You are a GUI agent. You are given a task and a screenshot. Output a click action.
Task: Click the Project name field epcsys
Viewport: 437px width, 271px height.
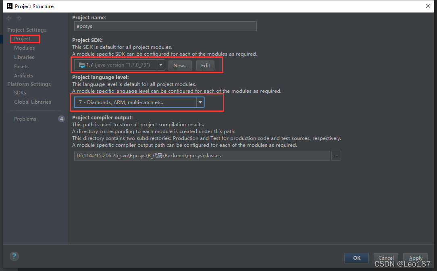[x=165, y=26]
